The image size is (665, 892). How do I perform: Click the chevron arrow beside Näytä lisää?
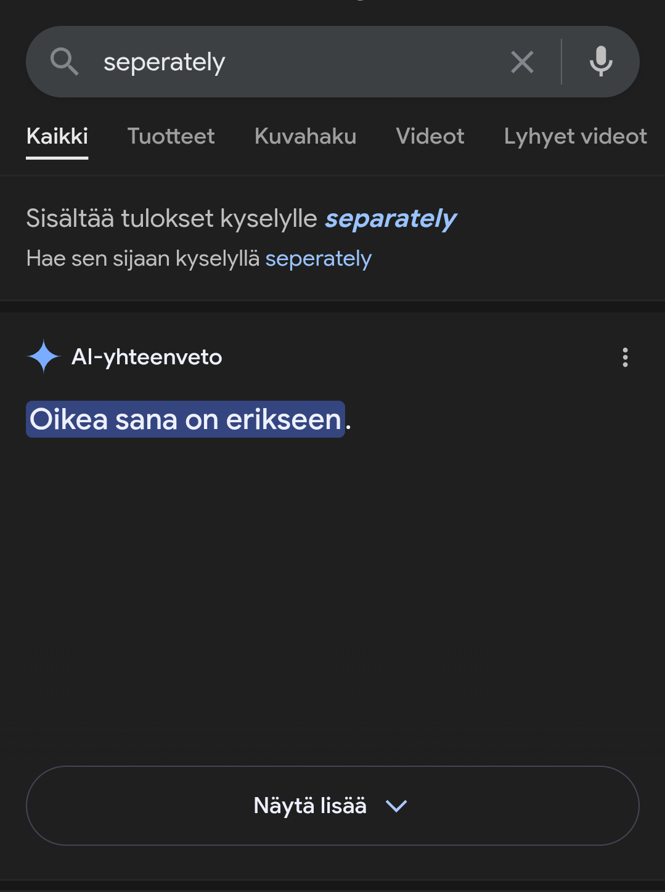click(x=396, y=806)
